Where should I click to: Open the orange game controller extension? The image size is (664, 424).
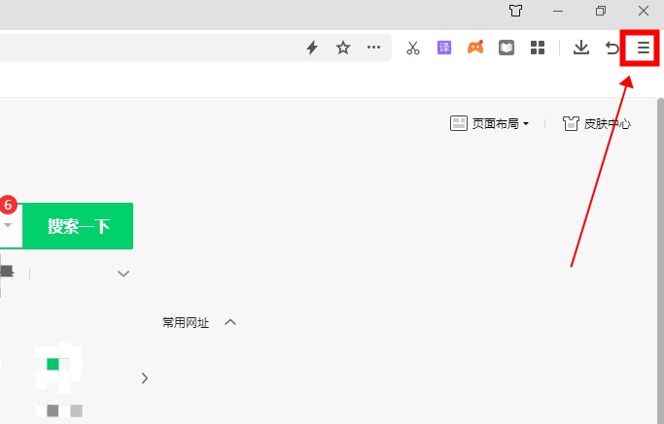475,48
